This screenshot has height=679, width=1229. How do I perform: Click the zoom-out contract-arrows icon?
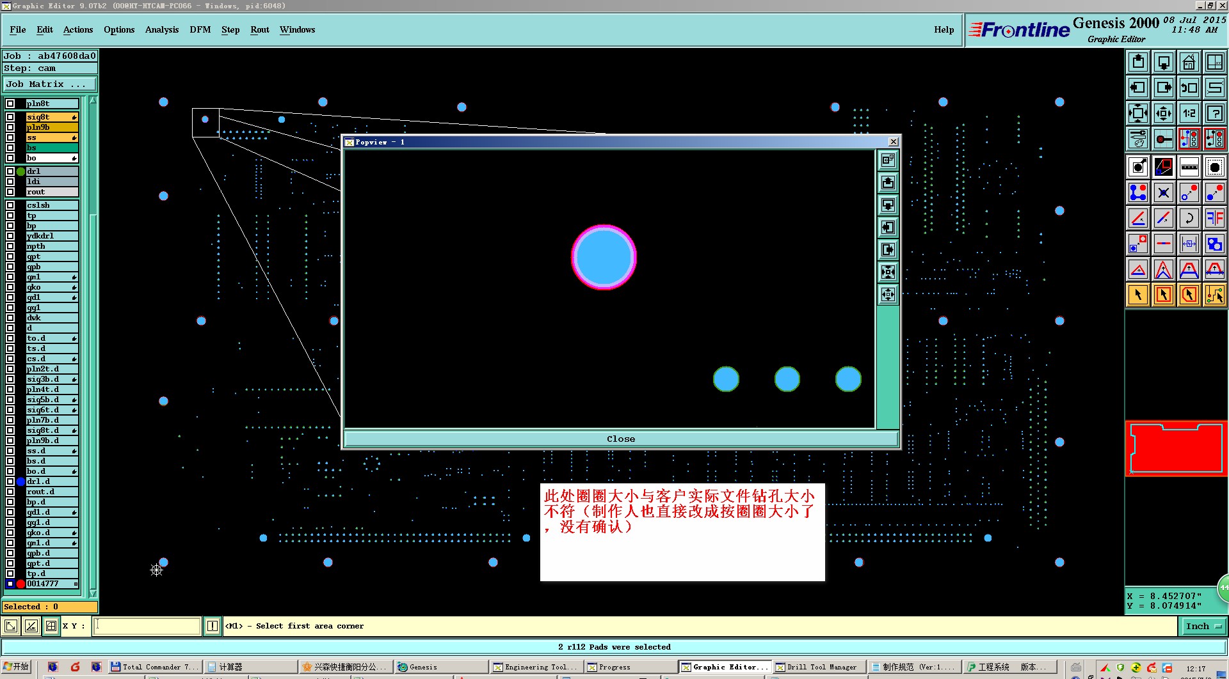(1164, 113)
